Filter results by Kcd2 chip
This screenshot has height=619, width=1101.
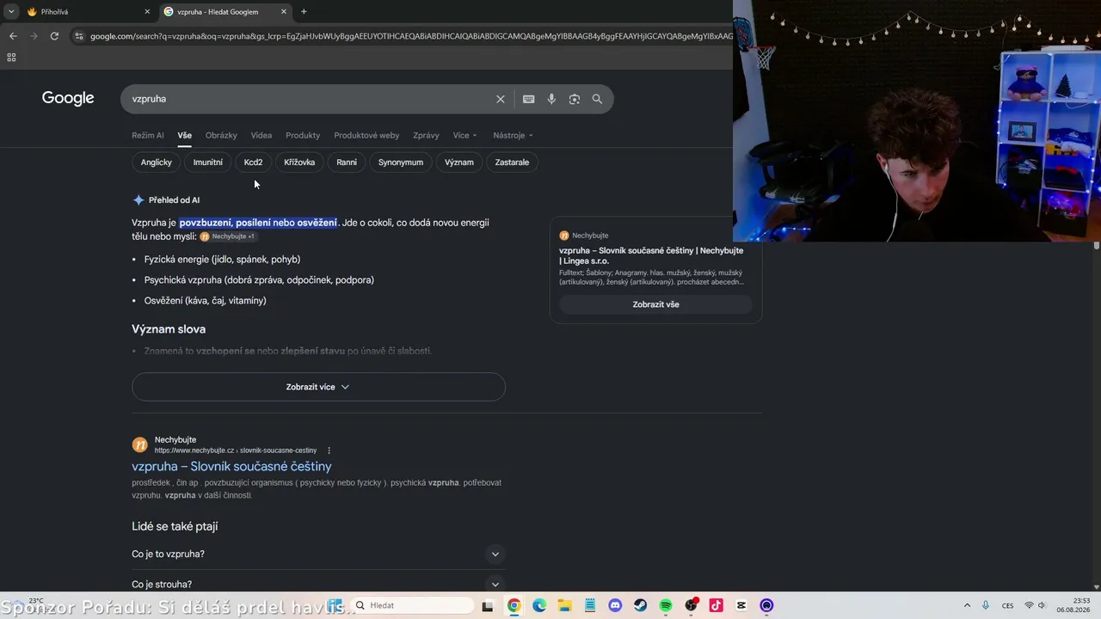tap(253, 162)
